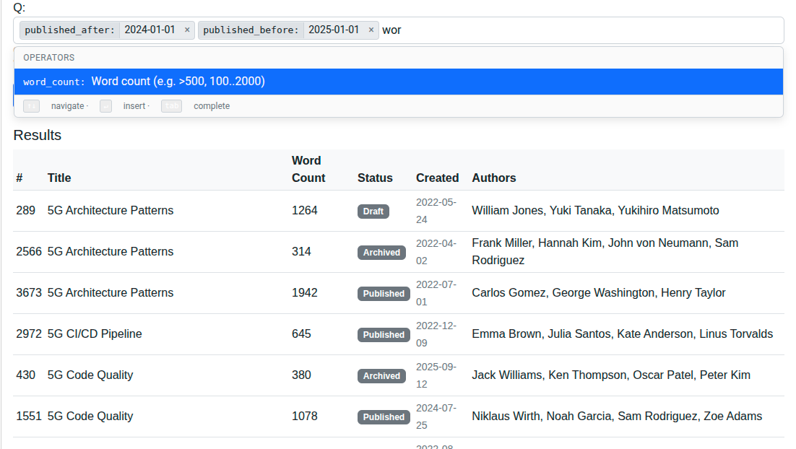Open 5G Architecture Patterns title in row 2566

click(111, 252)
